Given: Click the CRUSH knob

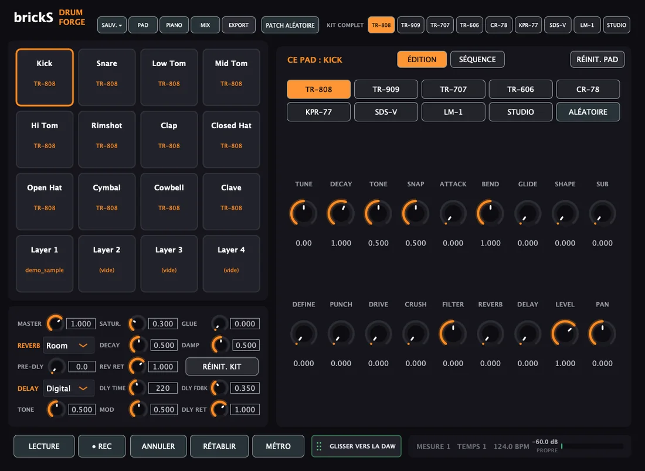Looking at the screenshot, I should click(416, 333).
